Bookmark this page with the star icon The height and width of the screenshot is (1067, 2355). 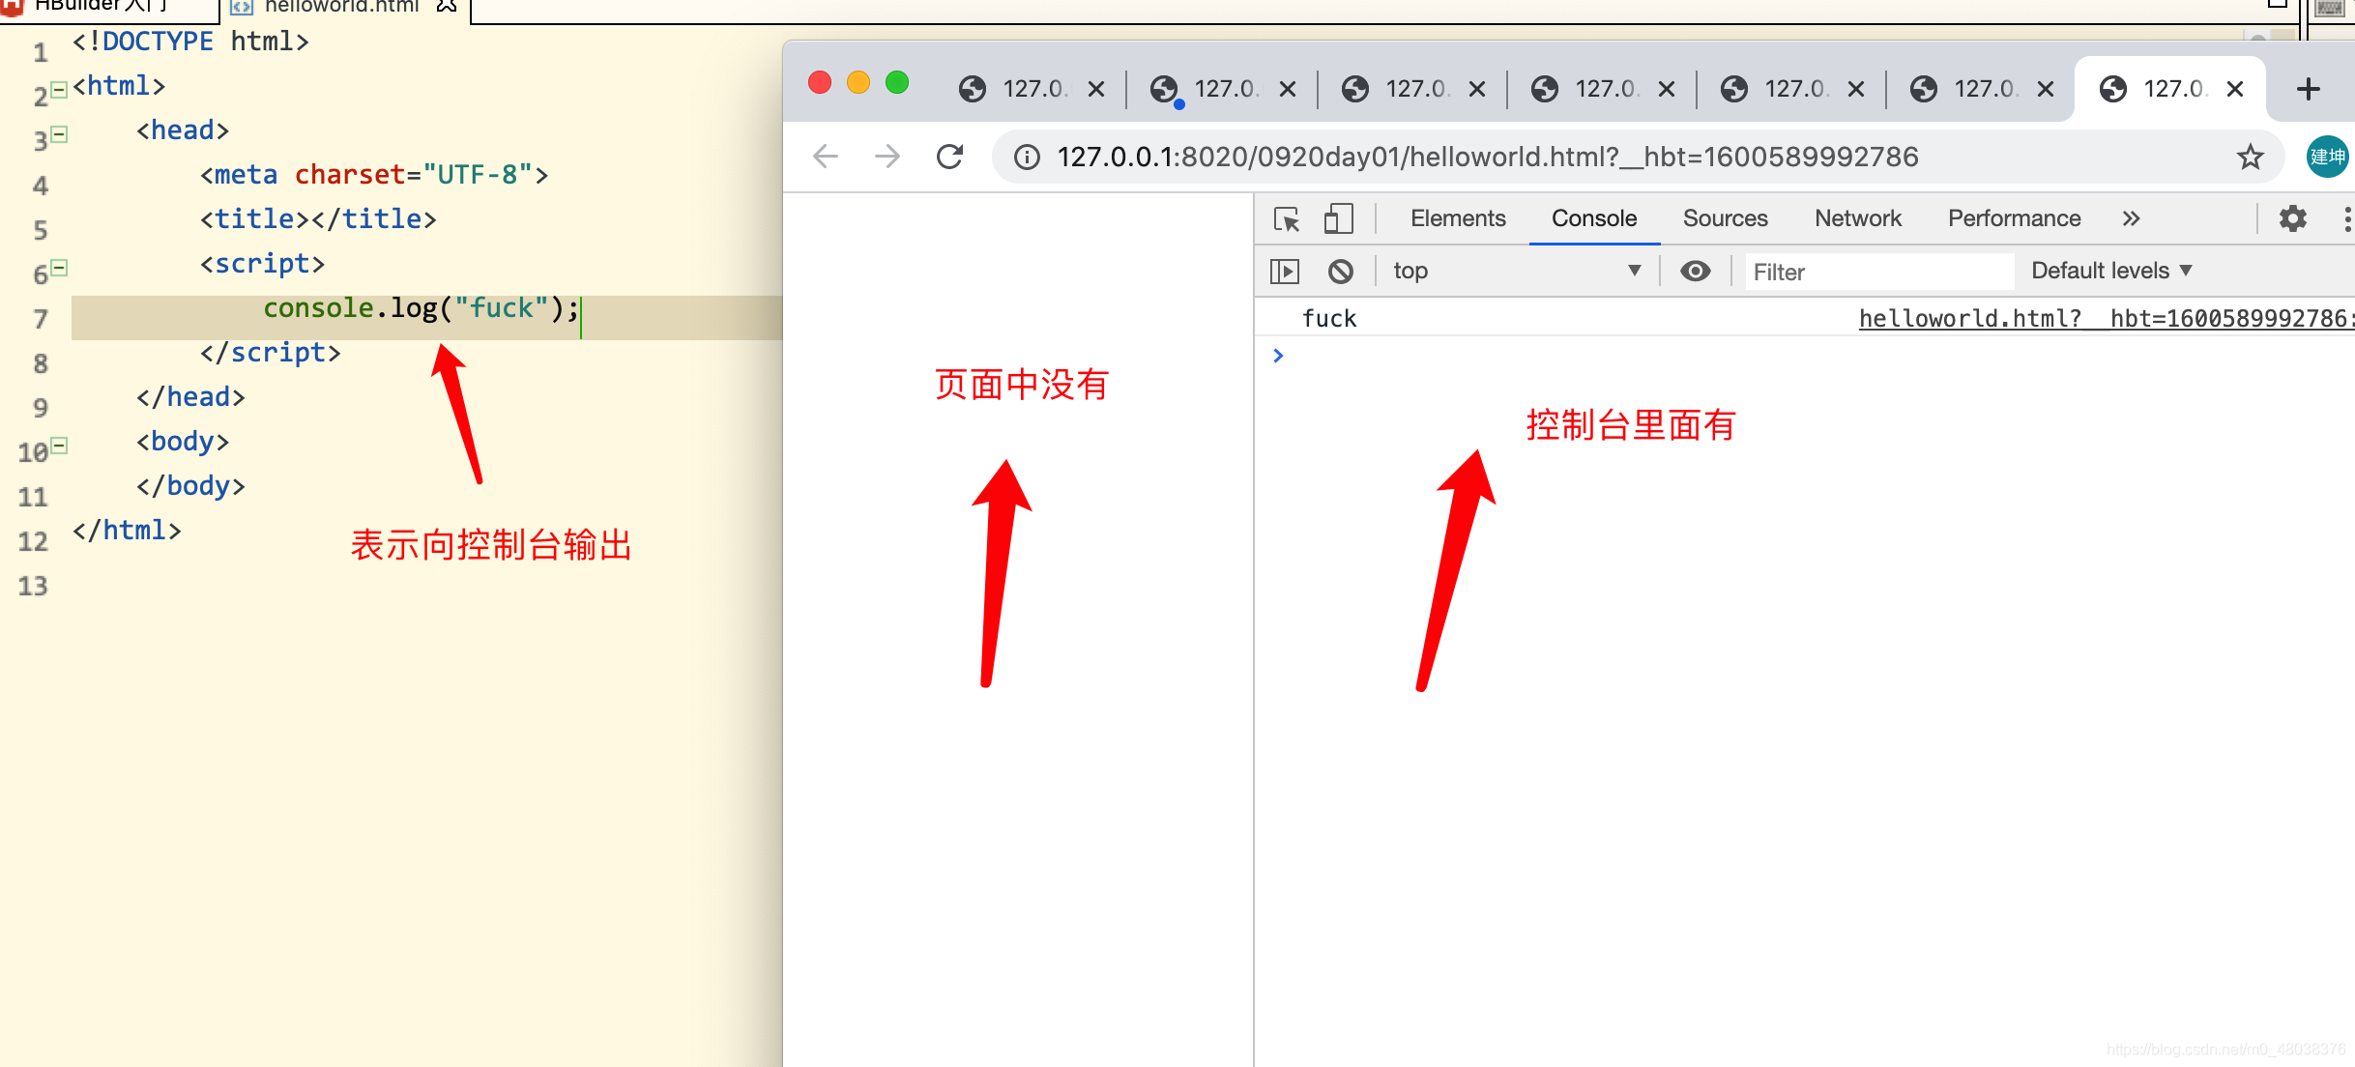[x=2250, y=157]
